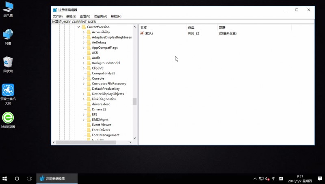Expand the AeDebug key
325x184 pixels.
click(x=84, y=43)
